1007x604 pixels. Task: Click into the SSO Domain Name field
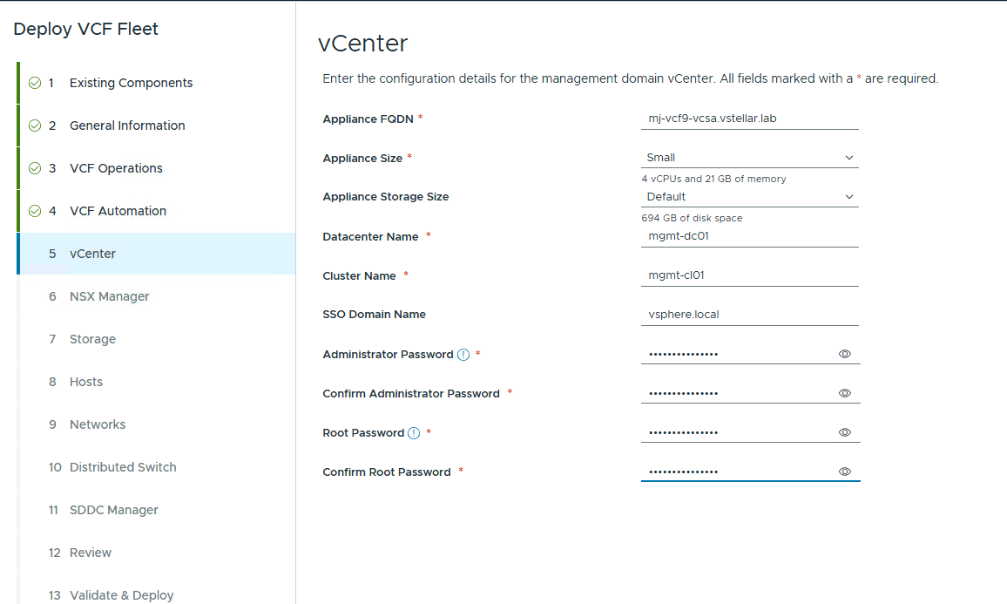click(x=749, y=315)
